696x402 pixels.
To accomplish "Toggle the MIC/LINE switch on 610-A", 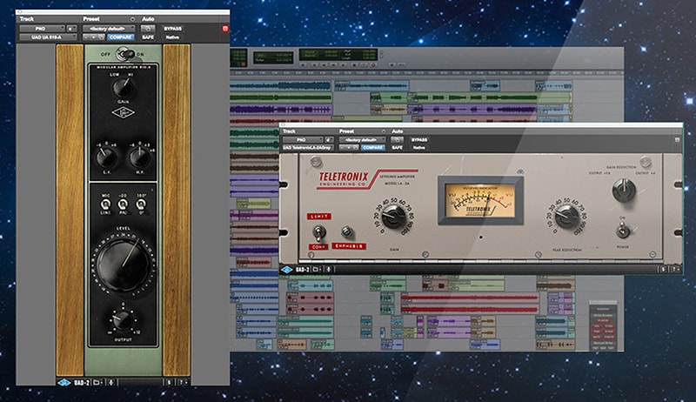I will click(105, 204).
